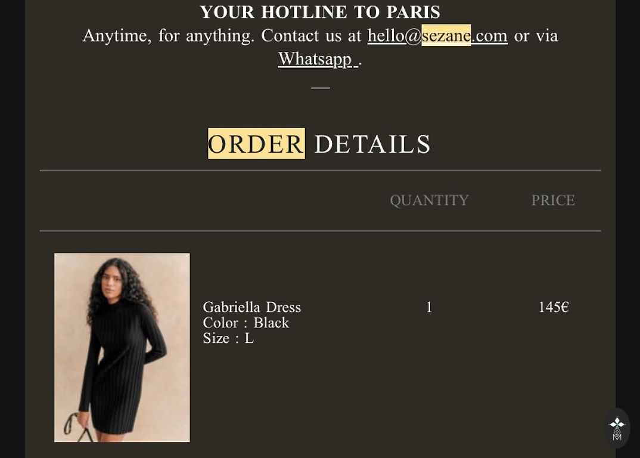Click the highlighted sezane text in email
The width and height of the screenshot is (640, 458).
(446, 36)
